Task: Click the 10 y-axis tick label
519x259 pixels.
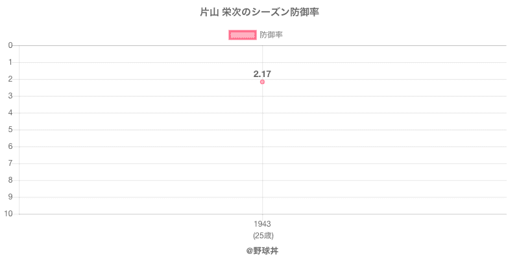Action: click(9, 214)
